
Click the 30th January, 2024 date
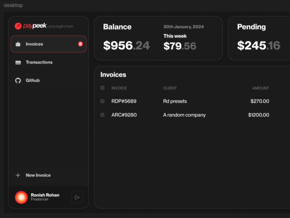click(x=184, y=27)
